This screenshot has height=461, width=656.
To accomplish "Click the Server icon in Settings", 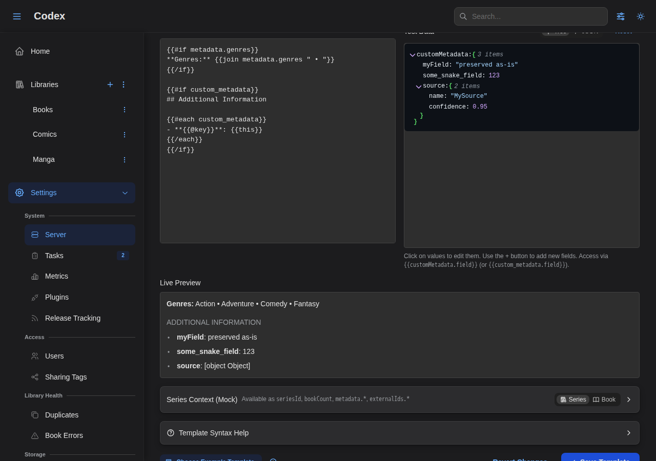I will (x=35, y=235).
